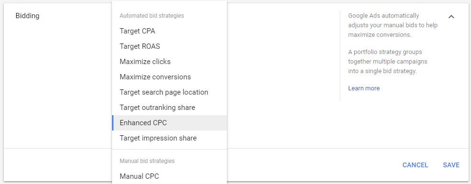Viewport: 471px width, 184px height.
Task: Choose Target impression share strategy
Action: (x=169, y=138)
